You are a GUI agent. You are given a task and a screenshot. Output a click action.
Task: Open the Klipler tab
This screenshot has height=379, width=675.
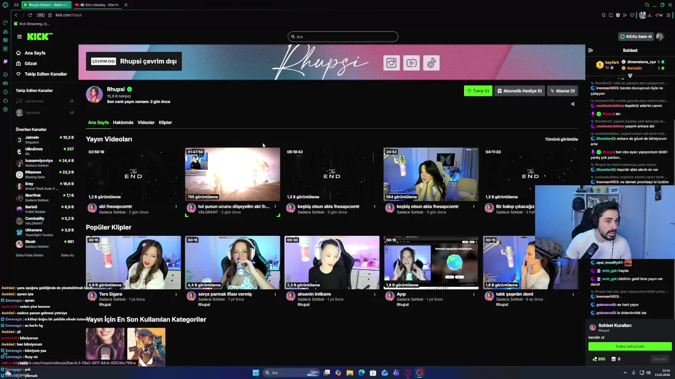(165, 123)
